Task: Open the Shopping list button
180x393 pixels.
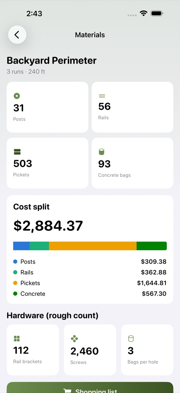Action: coord(90,387)
